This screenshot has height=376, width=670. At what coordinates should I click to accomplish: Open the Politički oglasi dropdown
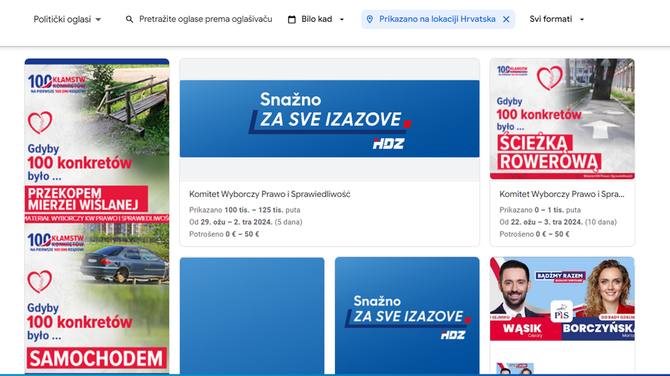click(x=67, y=20)
